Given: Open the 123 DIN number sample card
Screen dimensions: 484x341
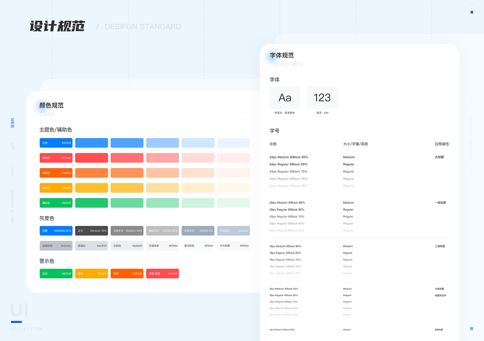Looking at the screenshot, I should 322,101.
